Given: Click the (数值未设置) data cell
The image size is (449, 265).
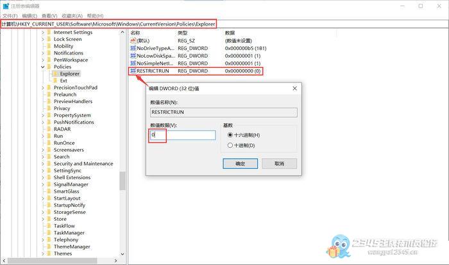Looking at the screenshot, I should click(239, 40).
